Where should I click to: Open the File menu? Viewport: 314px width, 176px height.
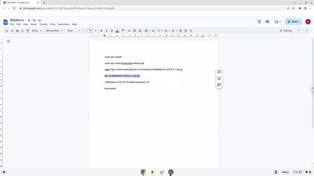pyautogui.click(x=12, y=24)
